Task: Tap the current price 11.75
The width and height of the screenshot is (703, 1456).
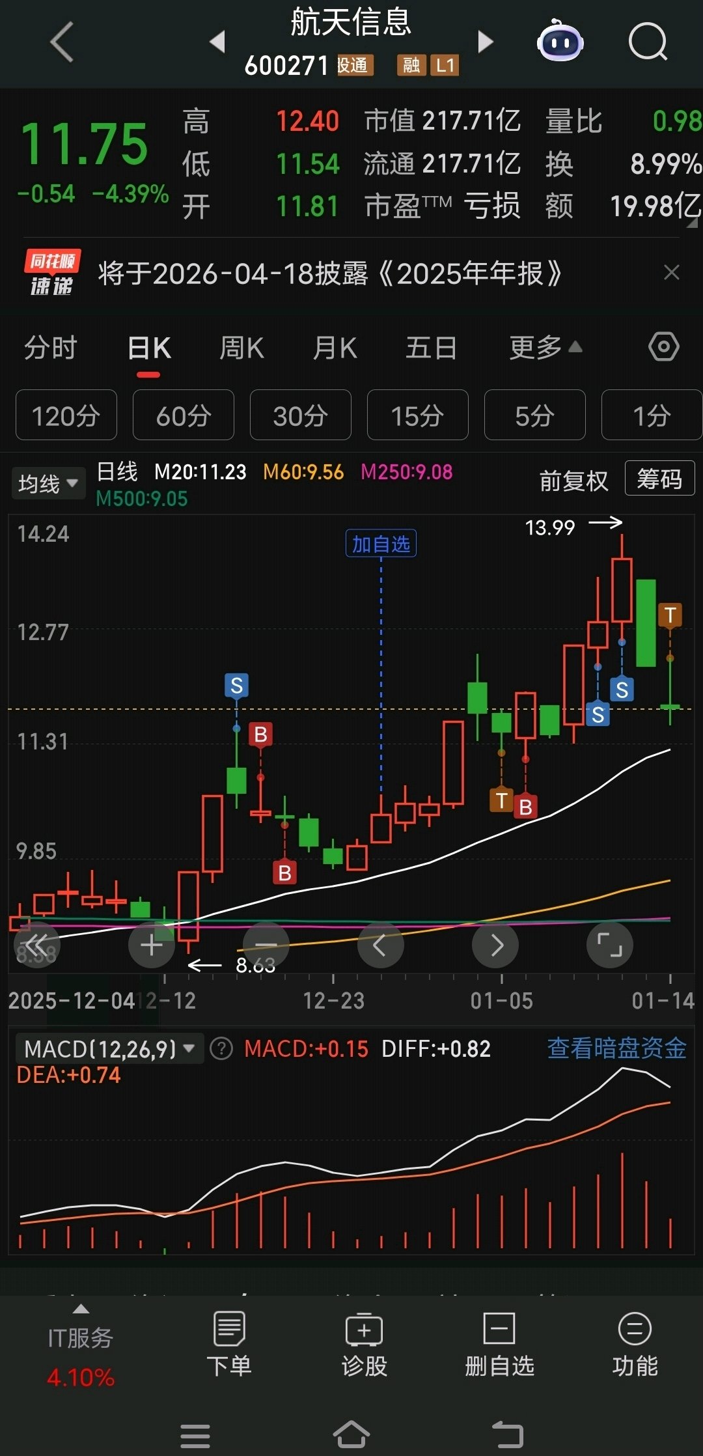Action: point(85,144)
